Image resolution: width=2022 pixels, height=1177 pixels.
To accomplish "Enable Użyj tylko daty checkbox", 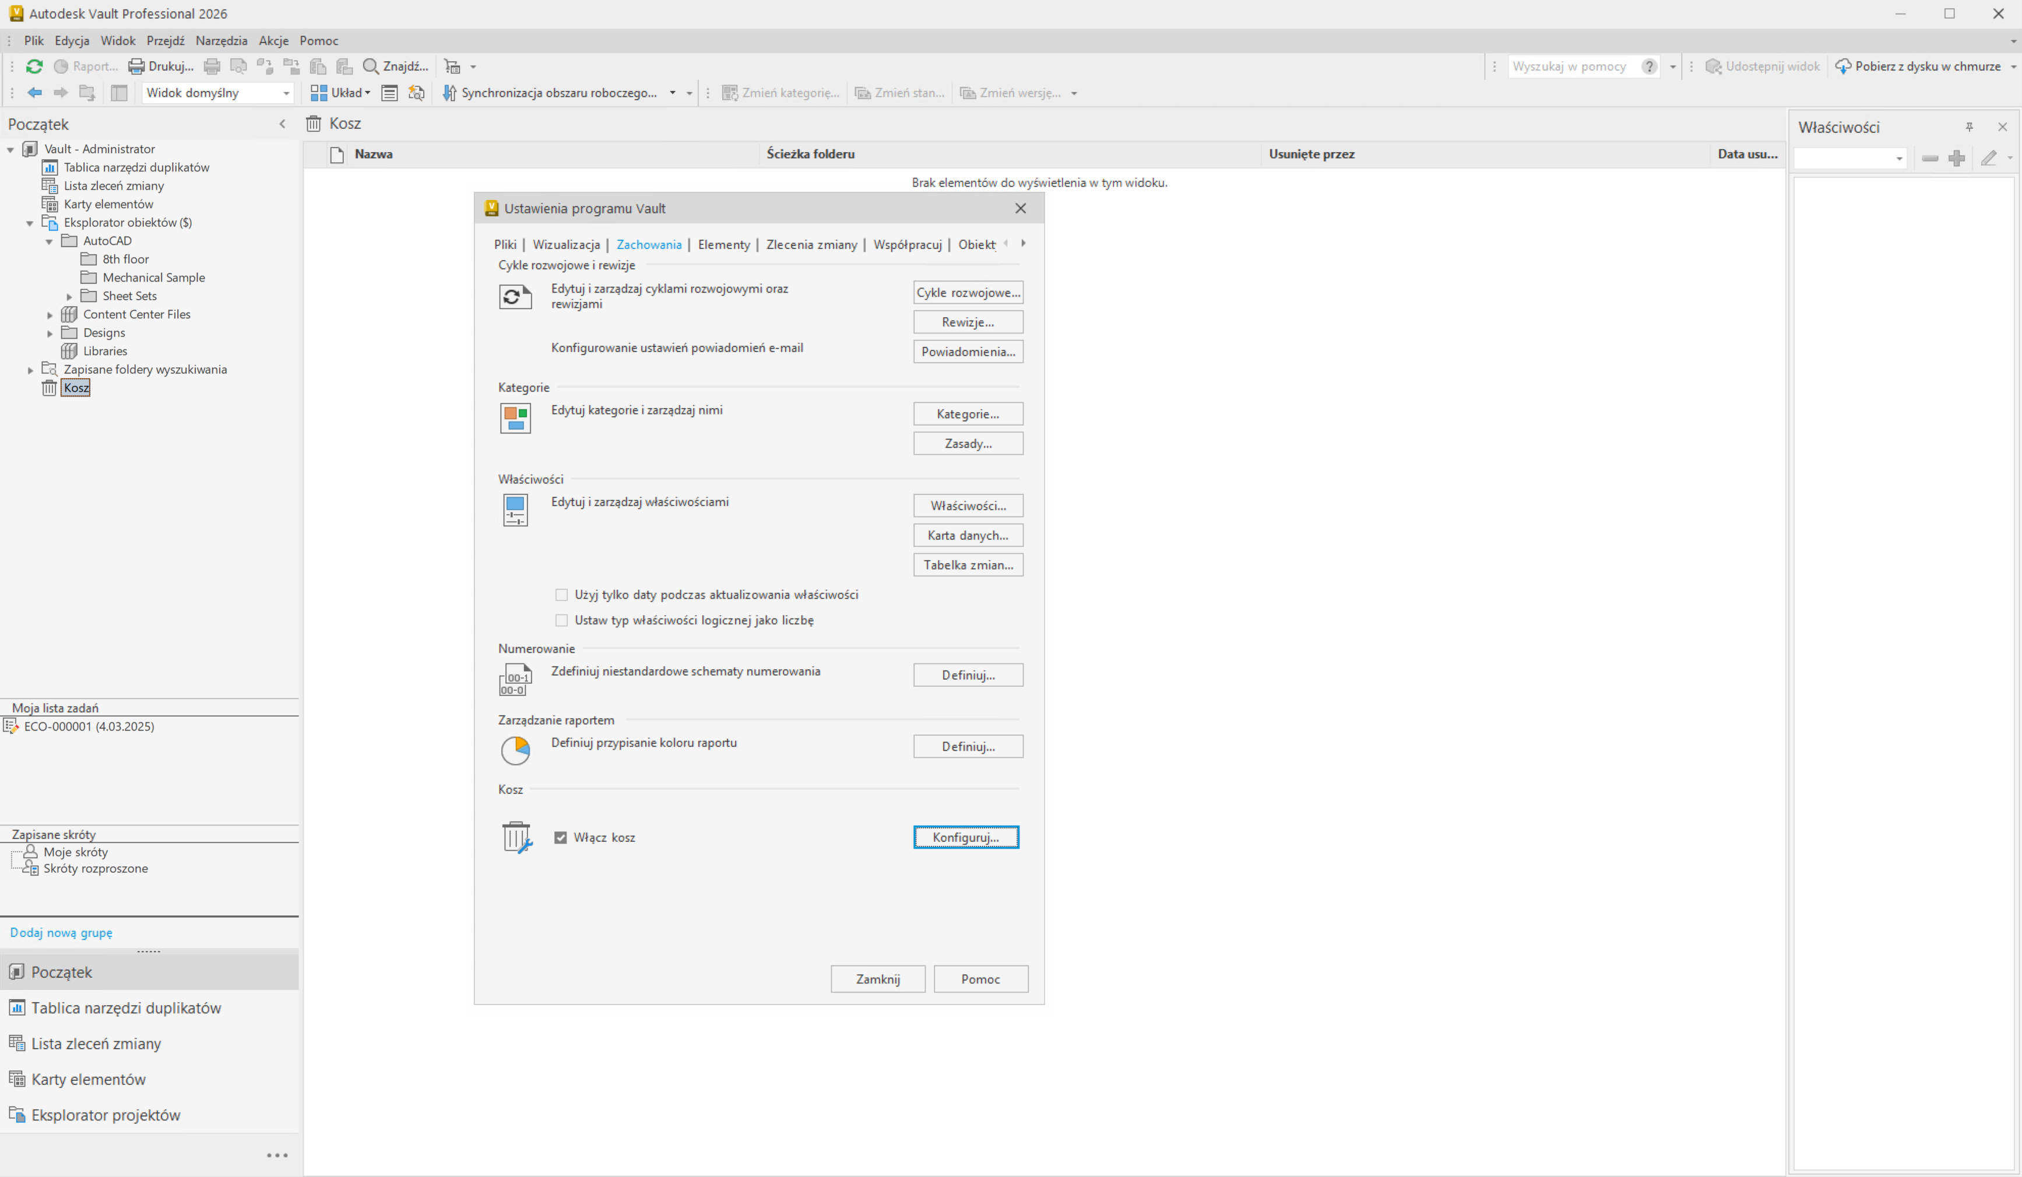I will (x=562, y=595).
